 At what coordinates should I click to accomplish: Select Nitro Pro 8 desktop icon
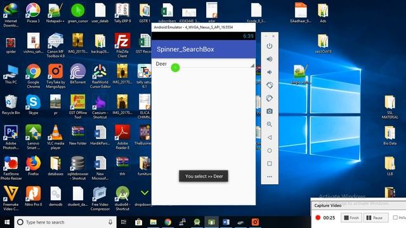(x=33, y=196)
